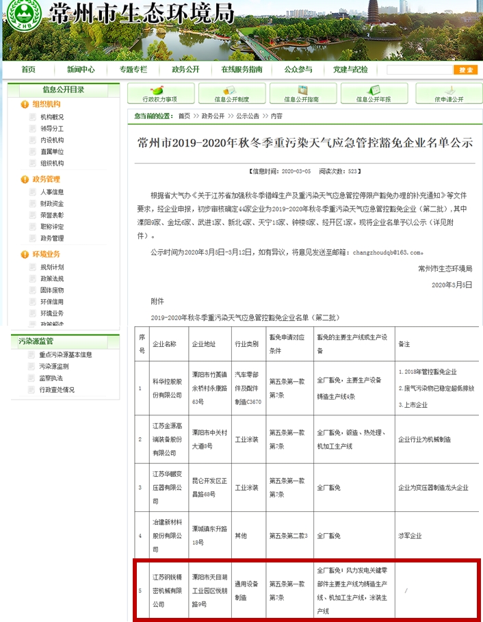
Task: Open 财政资金 in the sidebar
Action: [x=52, y=204]
